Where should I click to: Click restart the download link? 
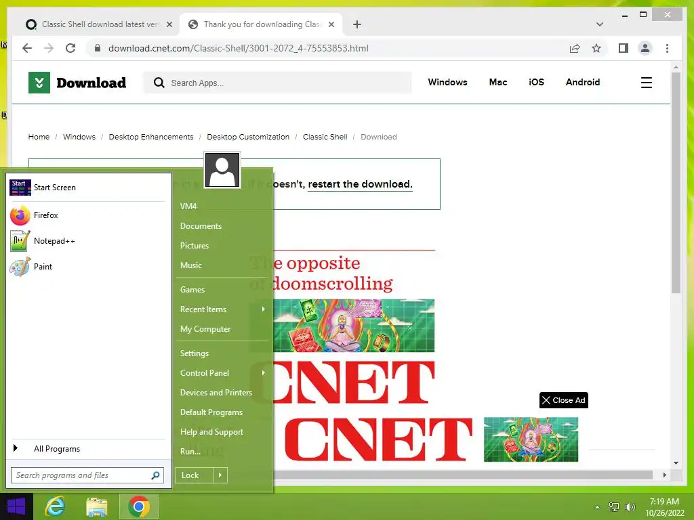(360, 184)
